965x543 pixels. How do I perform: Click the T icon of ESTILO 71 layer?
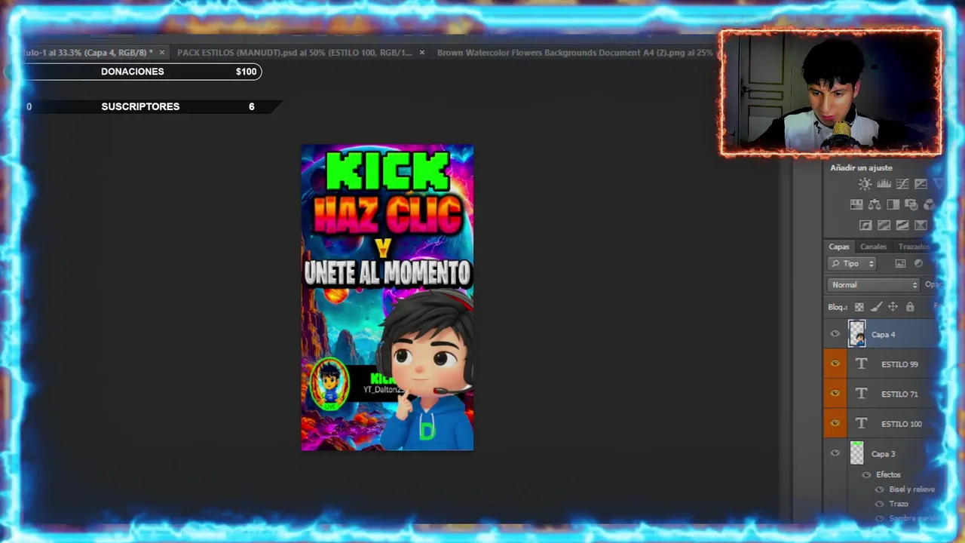coord(861,394)
